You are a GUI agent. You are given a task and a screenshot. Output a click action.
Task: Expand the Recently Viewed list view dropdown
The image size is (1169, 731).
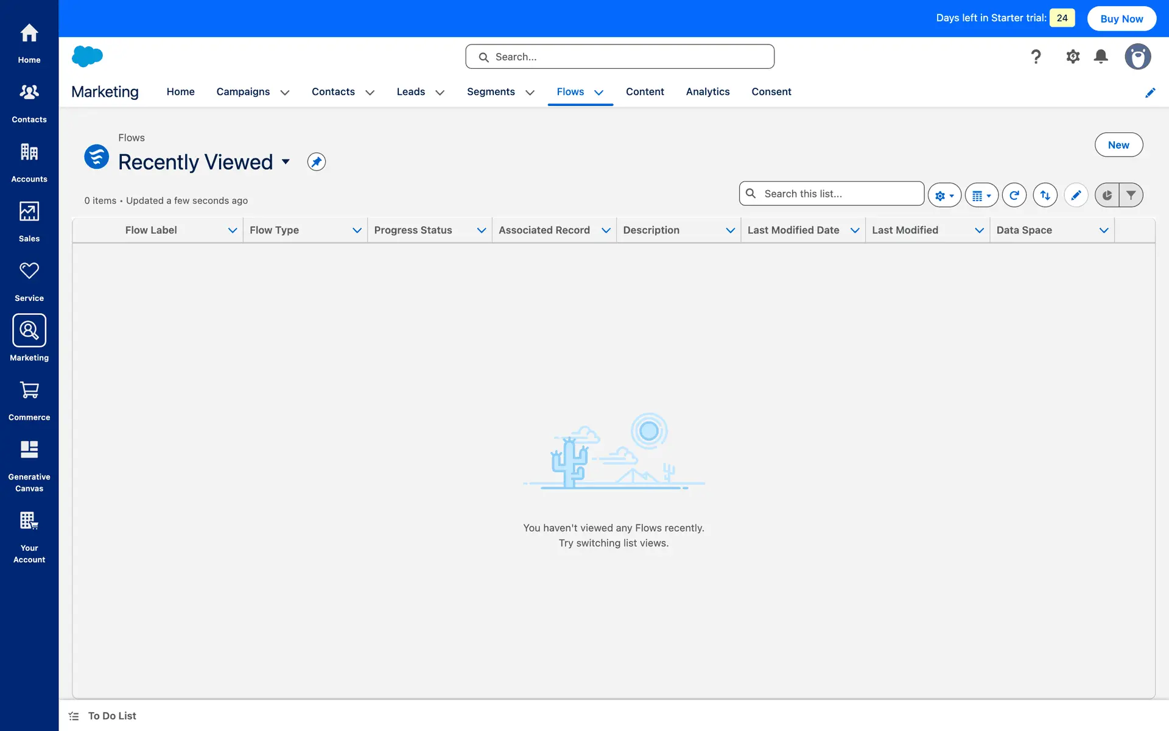coord(286,162)
